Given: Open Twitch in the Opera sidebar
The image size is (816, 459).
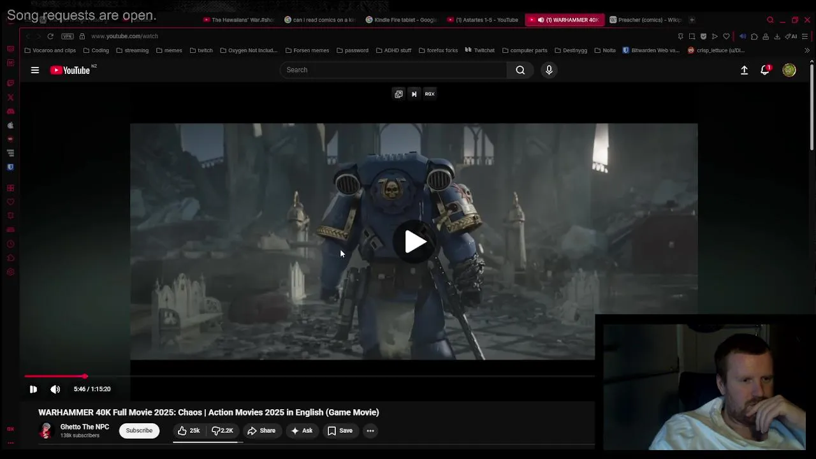Looking at the screenshot, I should coord(10,84).
